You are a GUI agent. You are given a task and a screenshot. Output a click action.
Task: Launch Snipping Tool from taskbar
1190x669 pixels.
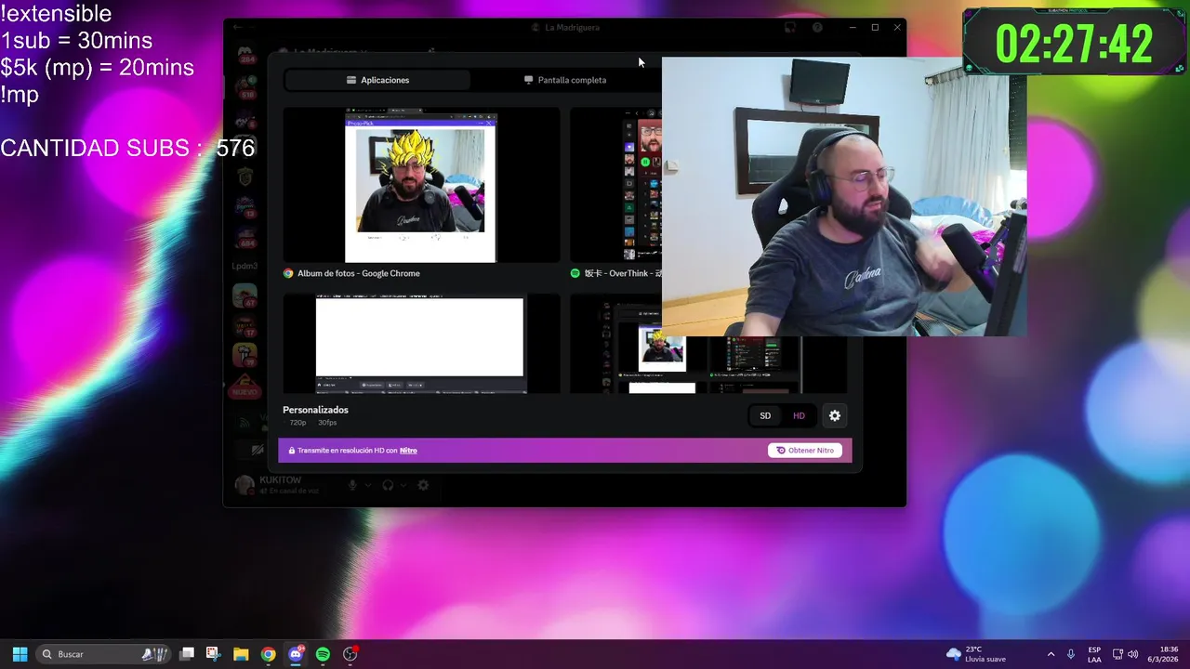[213, 654]
